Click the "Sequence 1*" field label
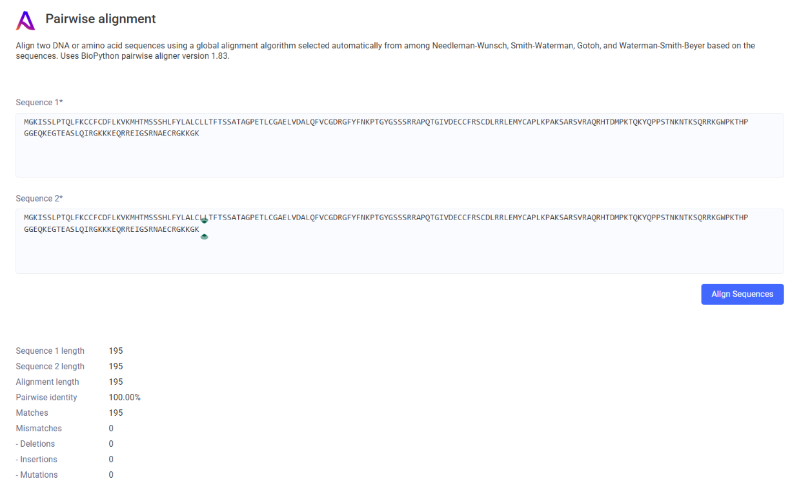 (39, 103)
